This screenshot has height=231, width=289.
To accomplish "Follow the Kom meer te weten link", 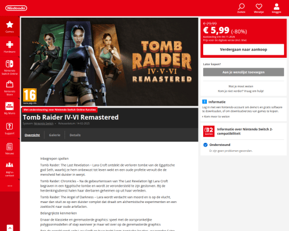I will [x=216, y=117].
